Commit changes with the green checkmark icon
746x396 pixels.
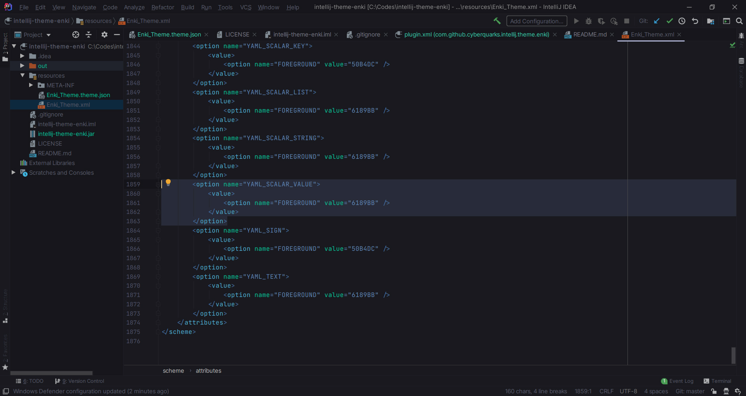coord(669,21)
